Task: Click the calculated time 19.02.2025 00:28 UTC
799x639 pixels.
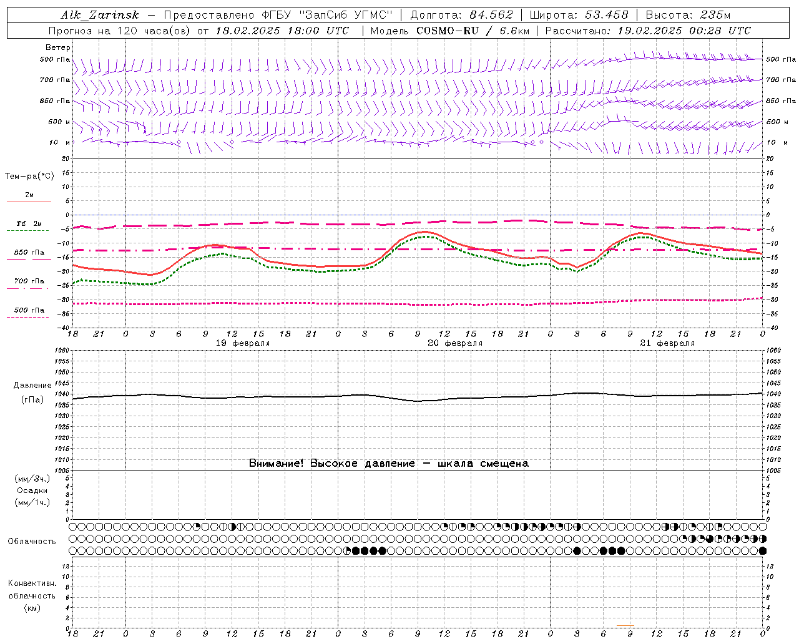Action: [x=684, y=31]
